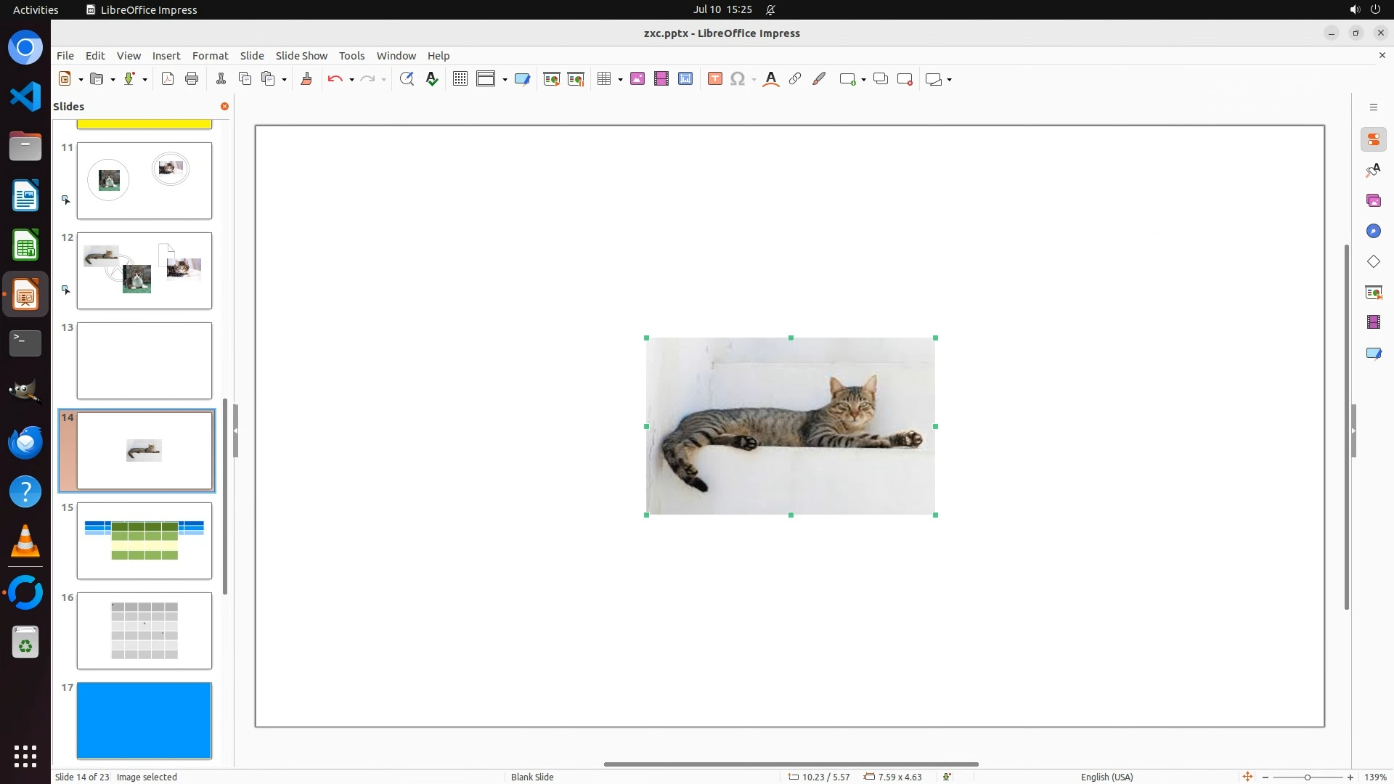Click the Insert Text Box icon
This screenshot has width=1394, height=784.
click(x=714, y=79)
